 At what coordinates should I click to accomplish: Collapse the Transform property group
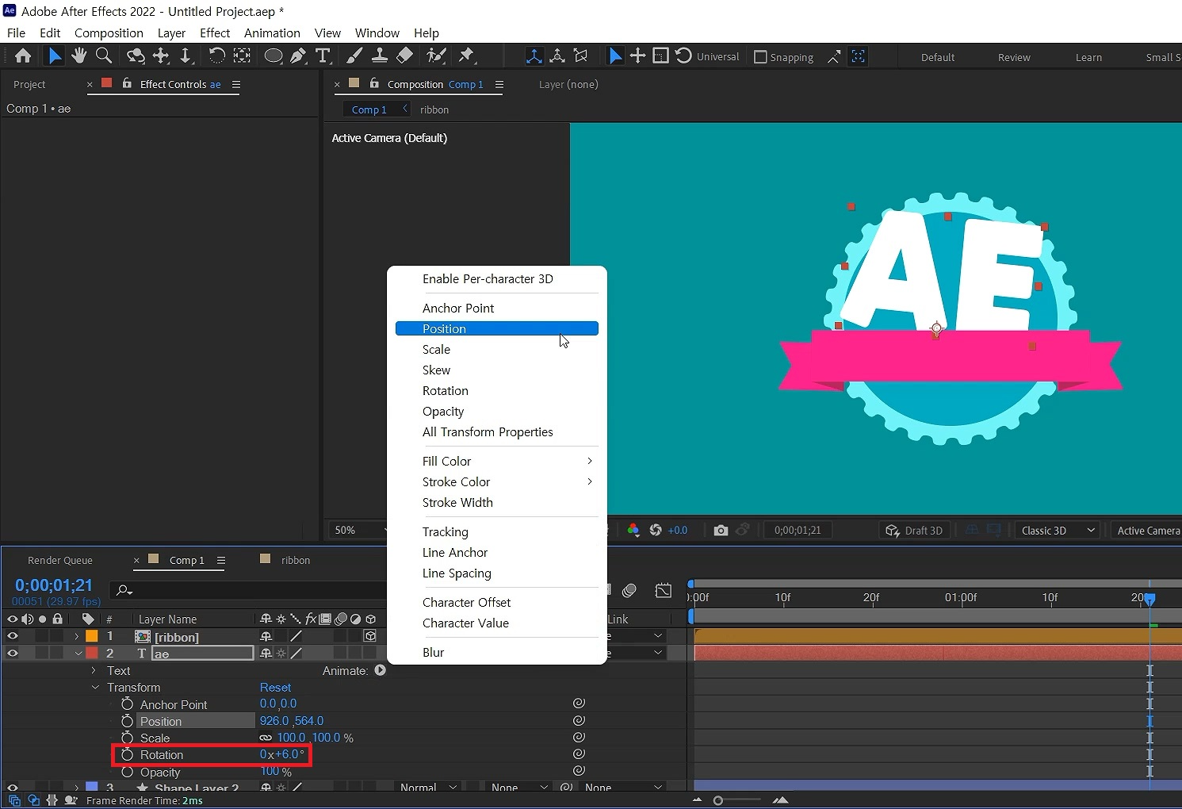[95, 688]
